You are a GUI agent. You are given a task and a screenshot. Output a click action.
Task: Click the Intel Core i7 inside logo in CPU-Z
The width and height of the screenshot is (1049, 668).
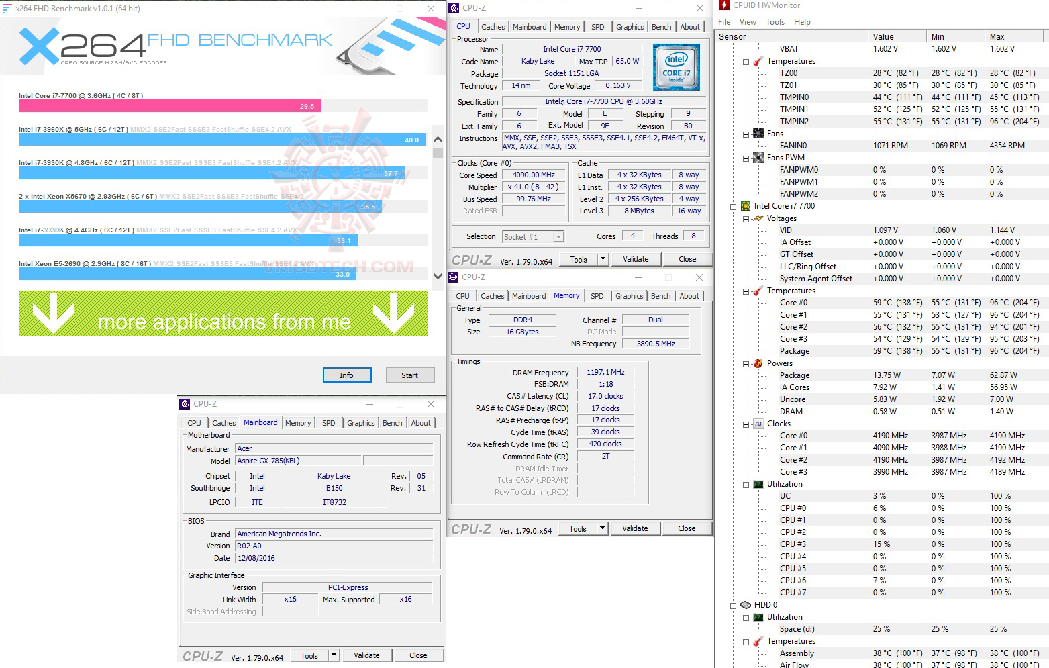pos(676,68)
